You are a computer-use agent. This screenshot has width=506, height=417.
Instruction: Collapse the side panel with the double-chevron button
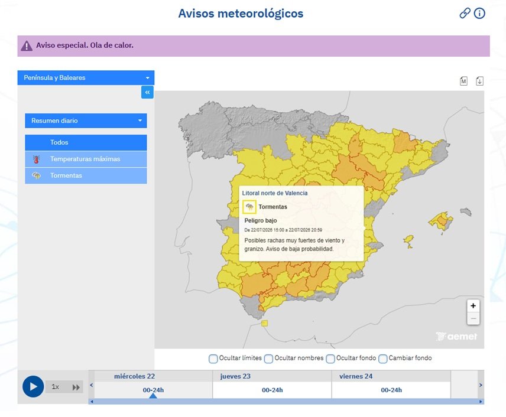pyautogui.click(x=147, y=92)
